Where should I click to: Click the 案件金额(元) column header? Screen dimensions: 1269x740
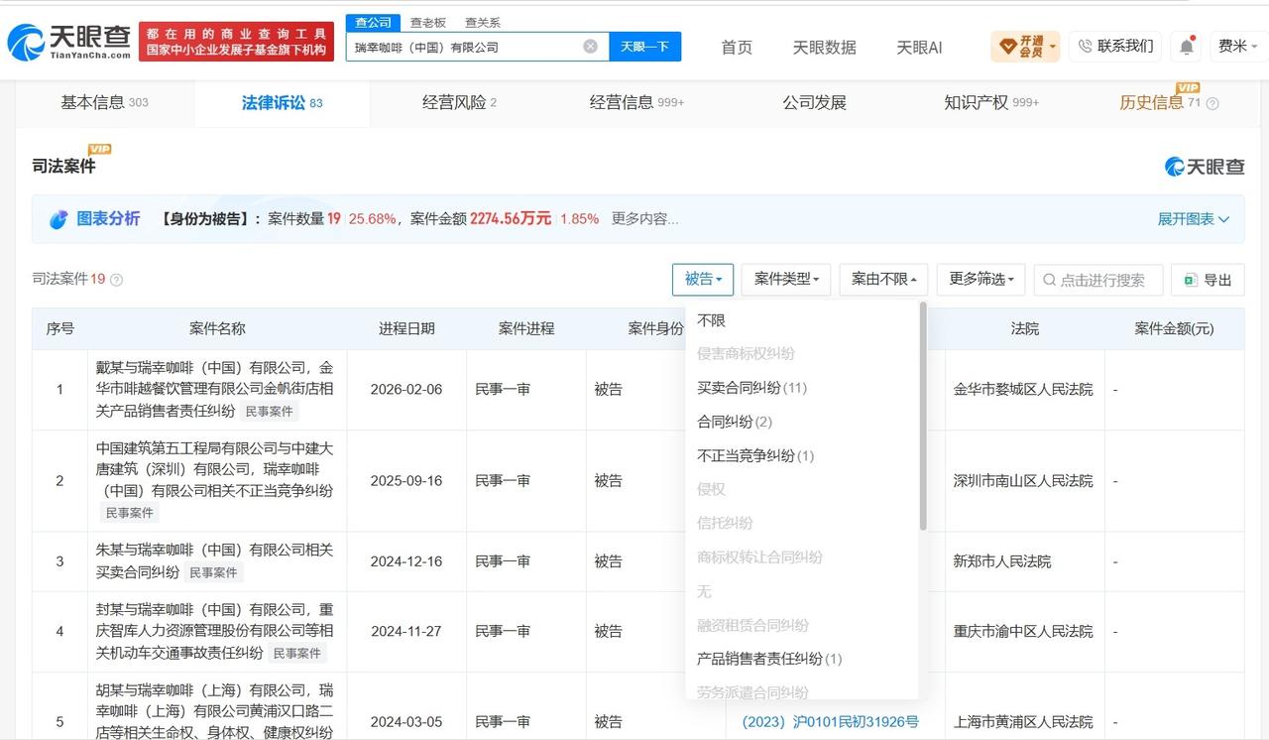[x=1174, y=328]
